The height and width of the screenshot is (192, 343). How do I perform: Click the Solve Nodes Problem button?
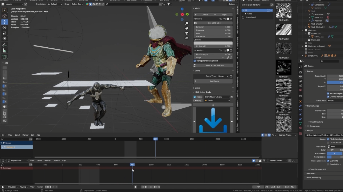tap(213, 65)
